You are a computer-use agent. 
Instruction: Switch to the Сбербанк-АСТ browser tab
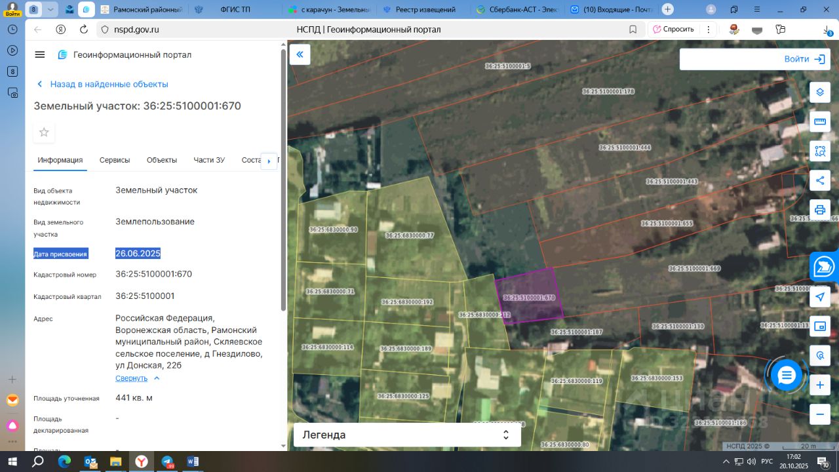coord(518,9)
